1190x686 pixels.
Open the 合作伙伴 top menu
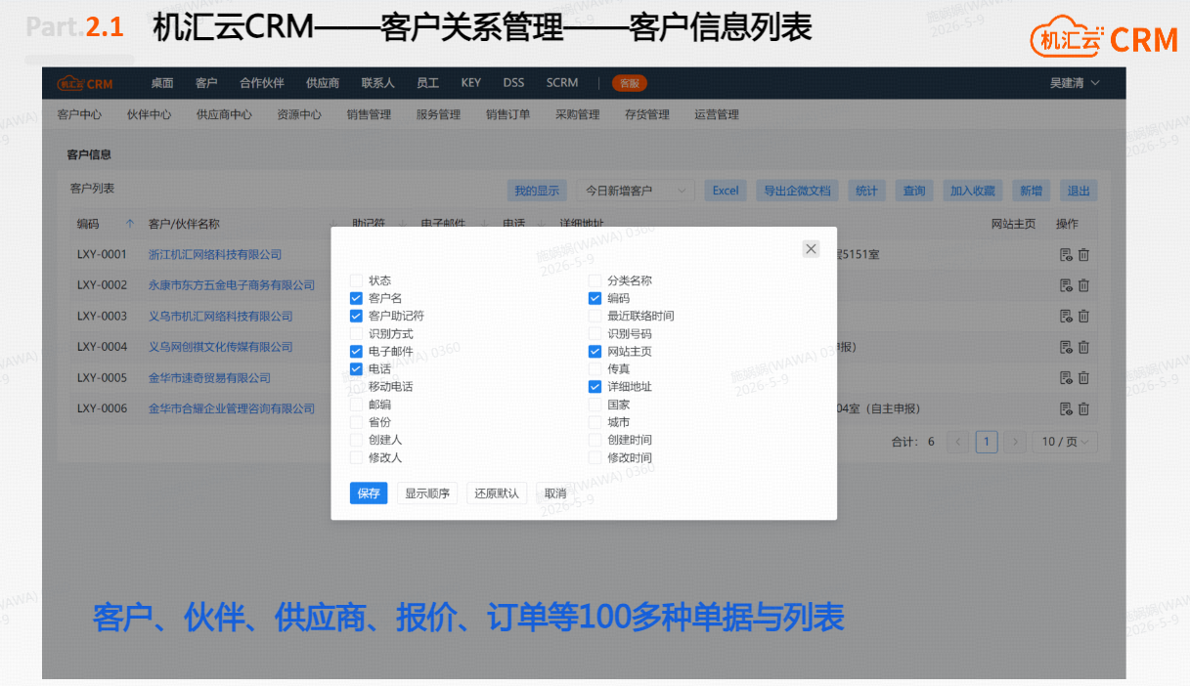(x=262, y=83)
